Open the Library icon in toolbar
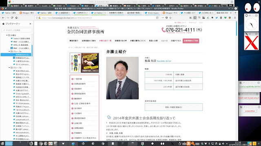 190,18
